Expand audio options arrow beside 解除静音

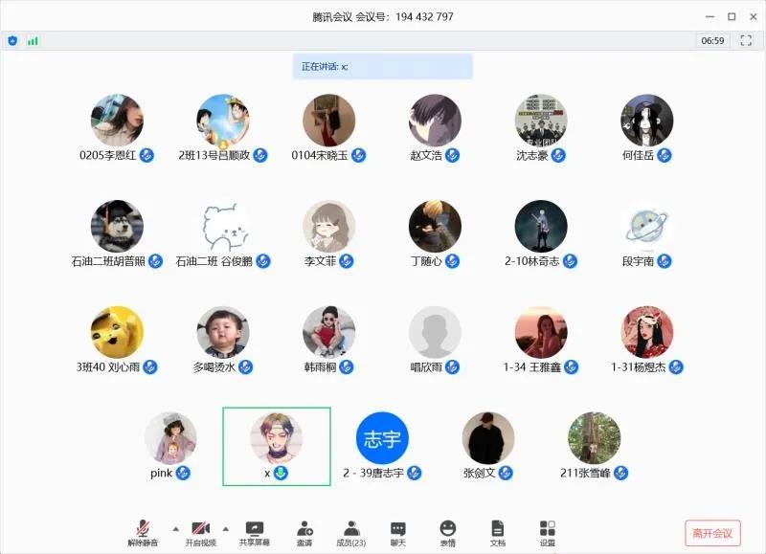click(174, 528)
